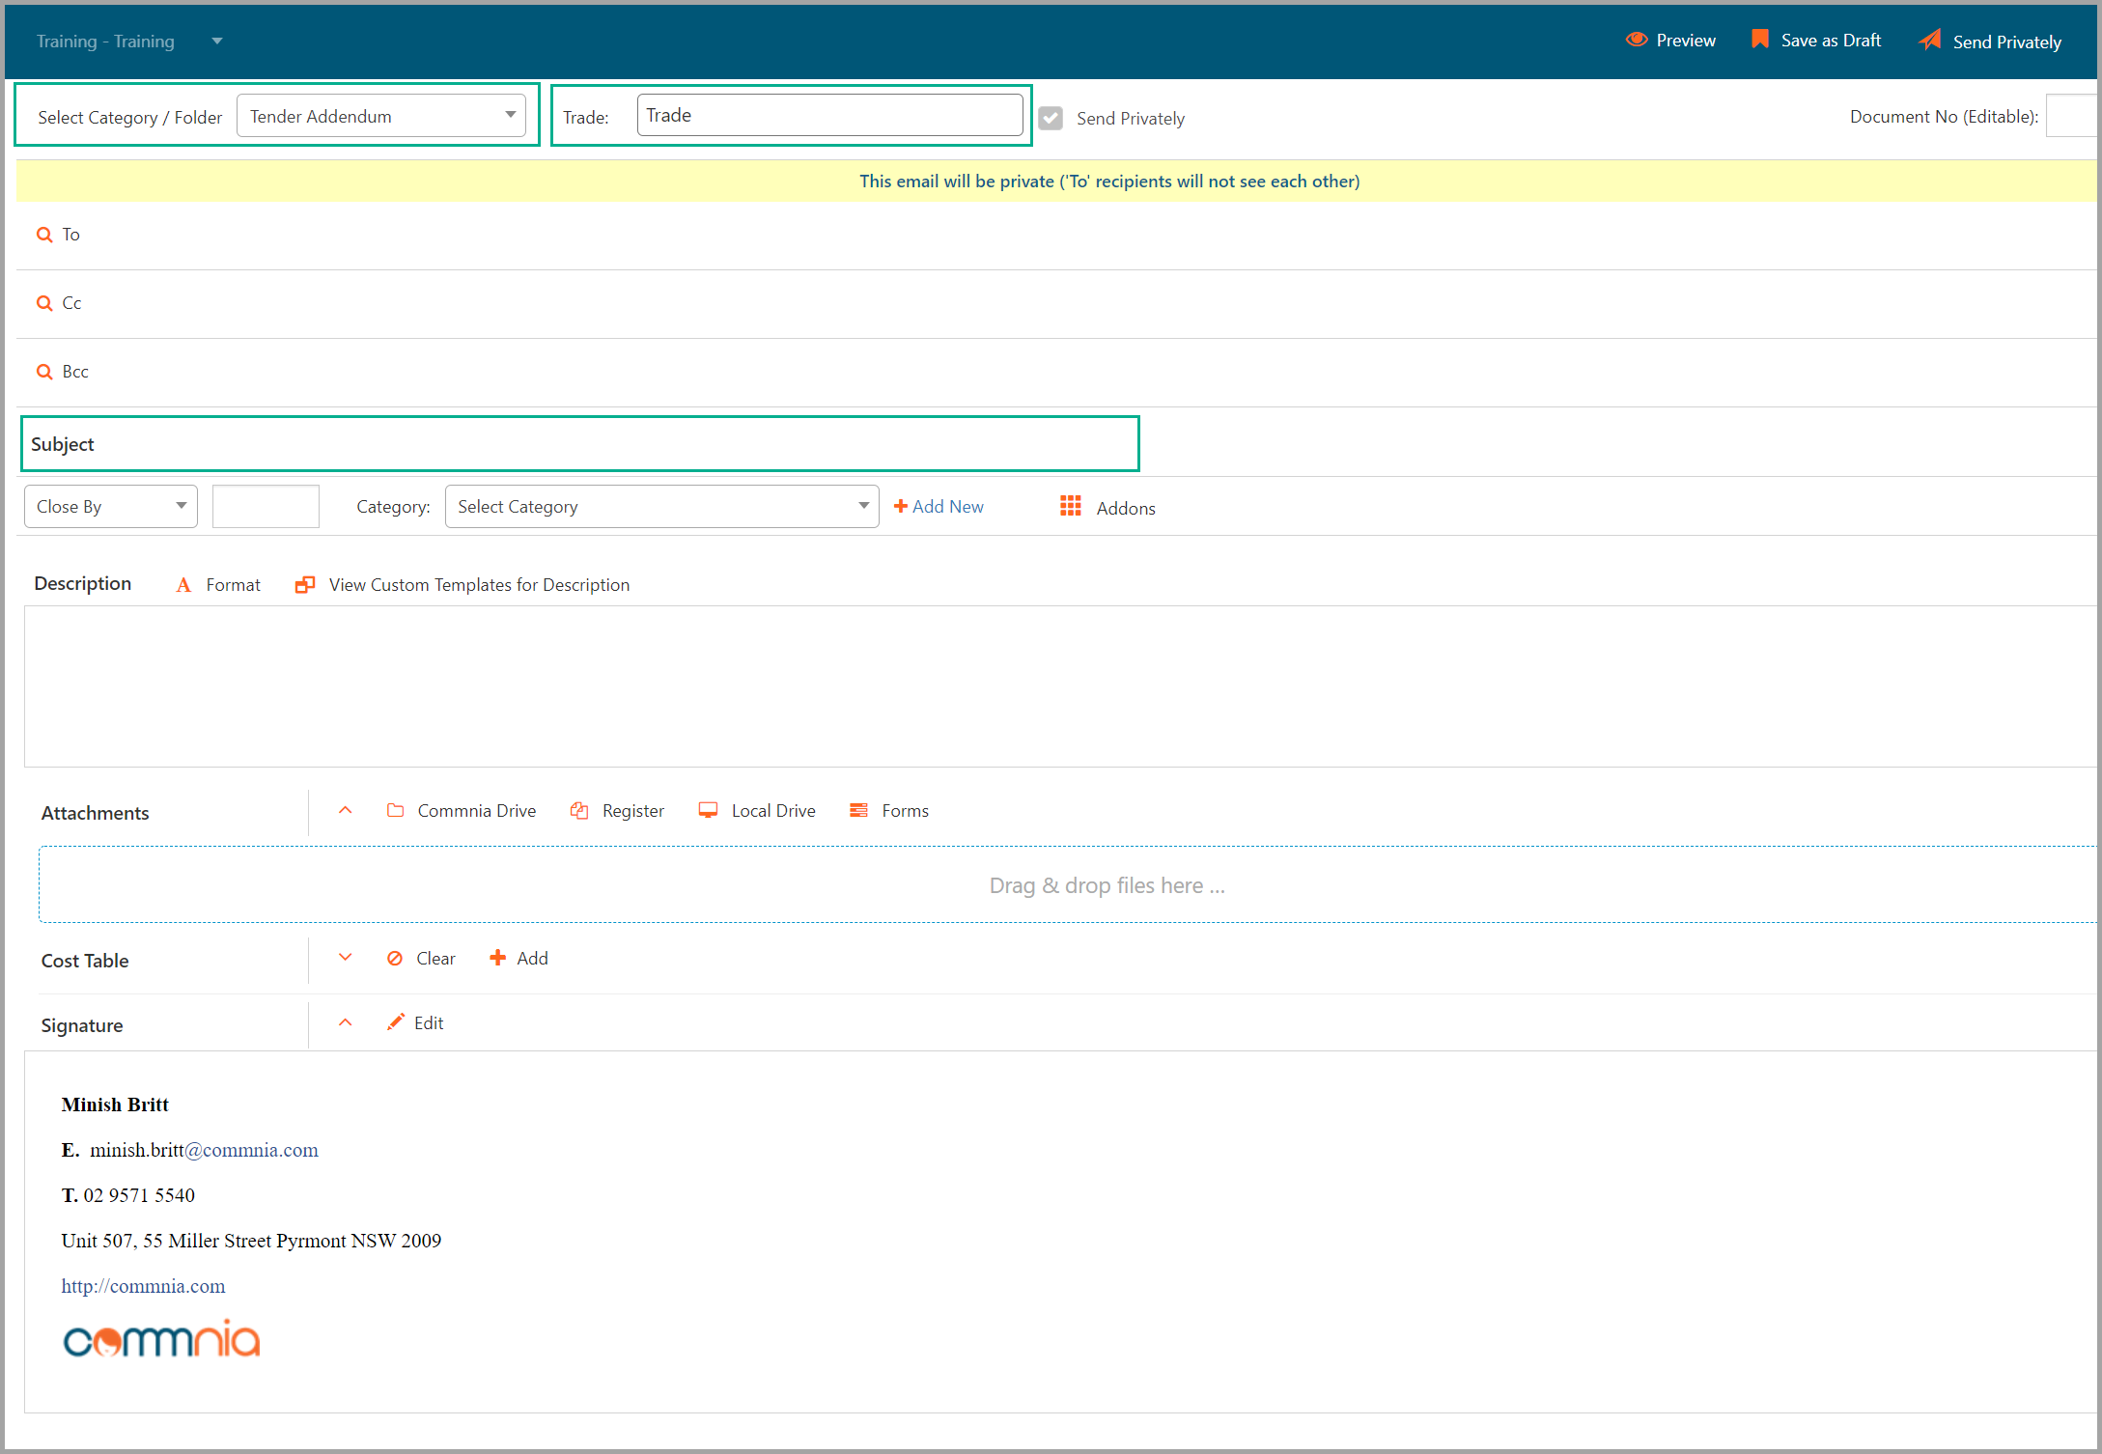Open the Close By dropdown
Image resolution: width=2102 pixels, height=1454 pixels.
click(110, 506)
